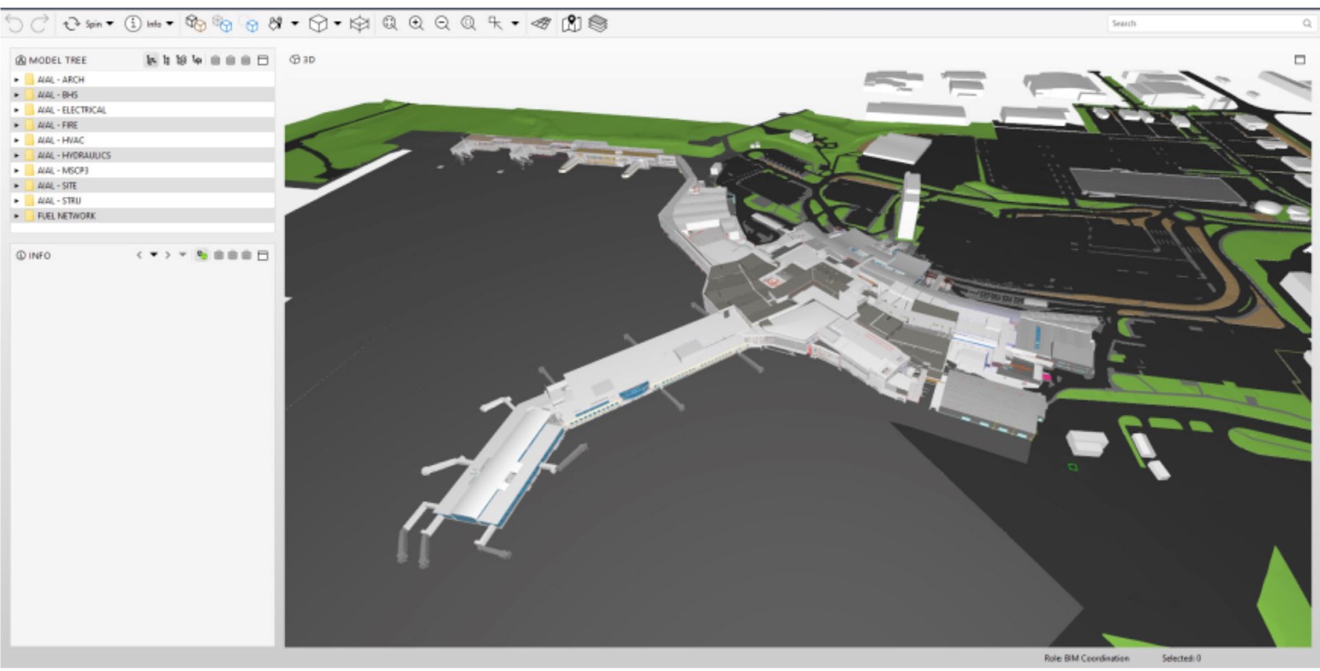Select the blue cube isolate icon

pos(251,25)
